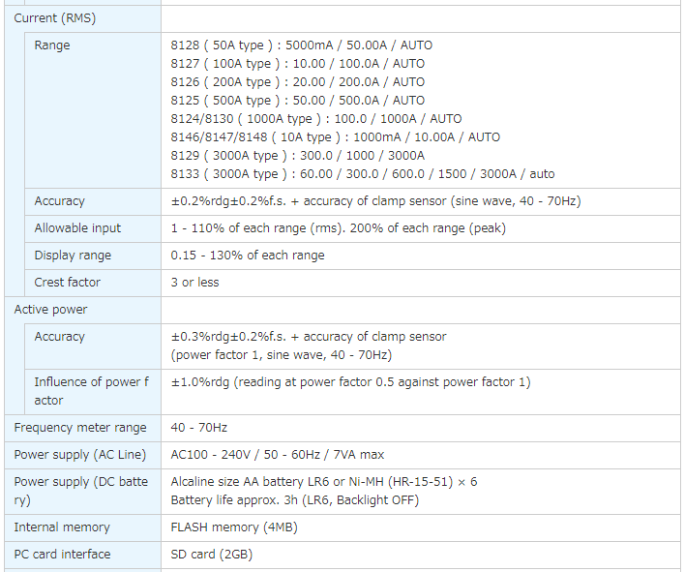The image size is (685, 572).
Task: Click the 8146/8147/8148 (10A type) range line
Action: [x=335, y=137]
